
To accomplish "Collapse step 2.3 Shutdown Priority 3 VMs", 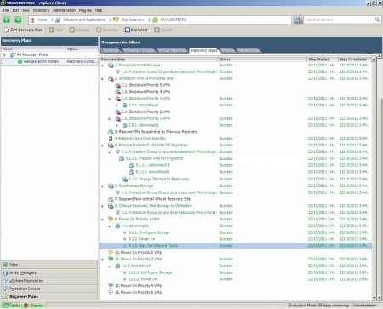I will (110, 99).
